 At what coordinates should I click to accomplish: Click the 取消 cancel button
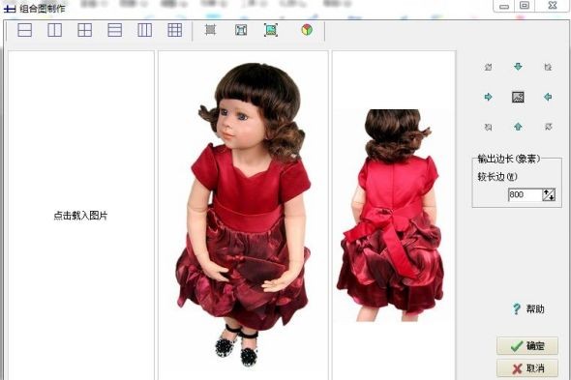527,368
